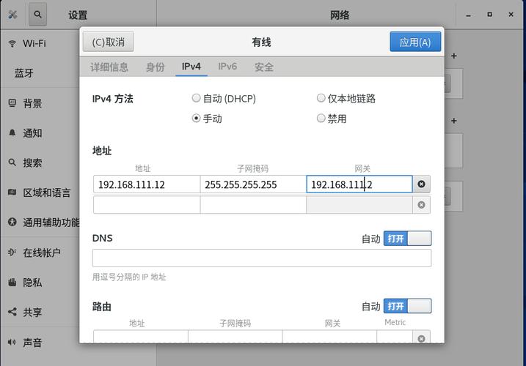Select the 禁用 disabled radio option
526x366 pixels.
[332, 119]
